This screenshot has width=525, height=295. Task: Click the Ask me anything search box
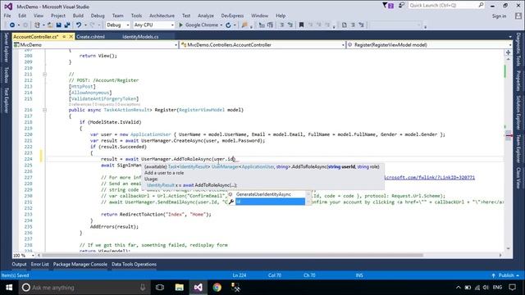tap(84, 288)
